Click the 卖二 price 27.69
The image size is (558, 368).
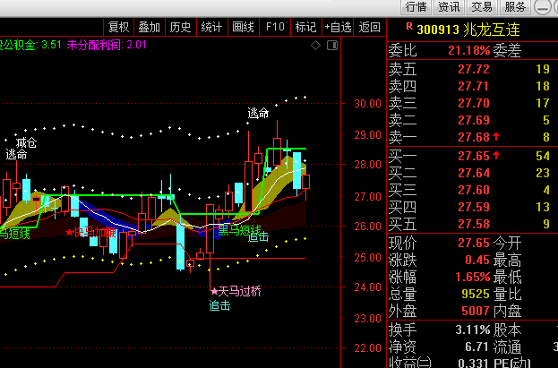pos(474,120)
